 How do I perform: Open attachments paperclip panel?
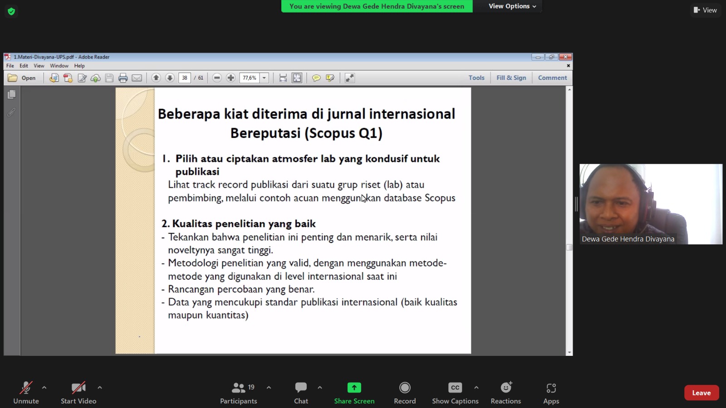coord(11,112)
